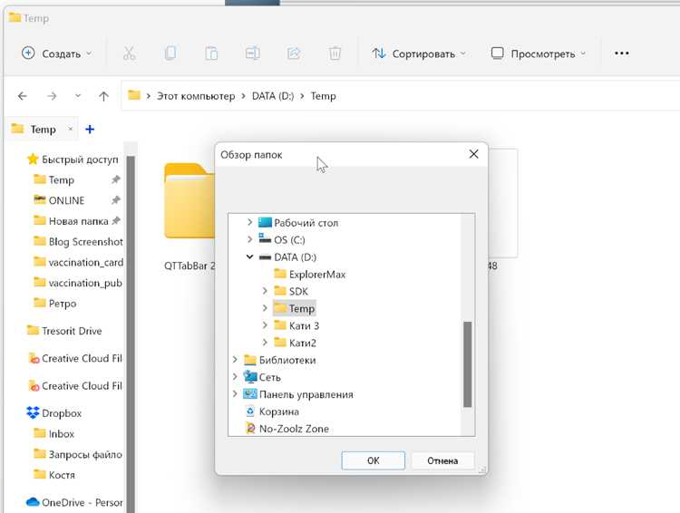Open Костя folder in sidebar

click(54, 475)
